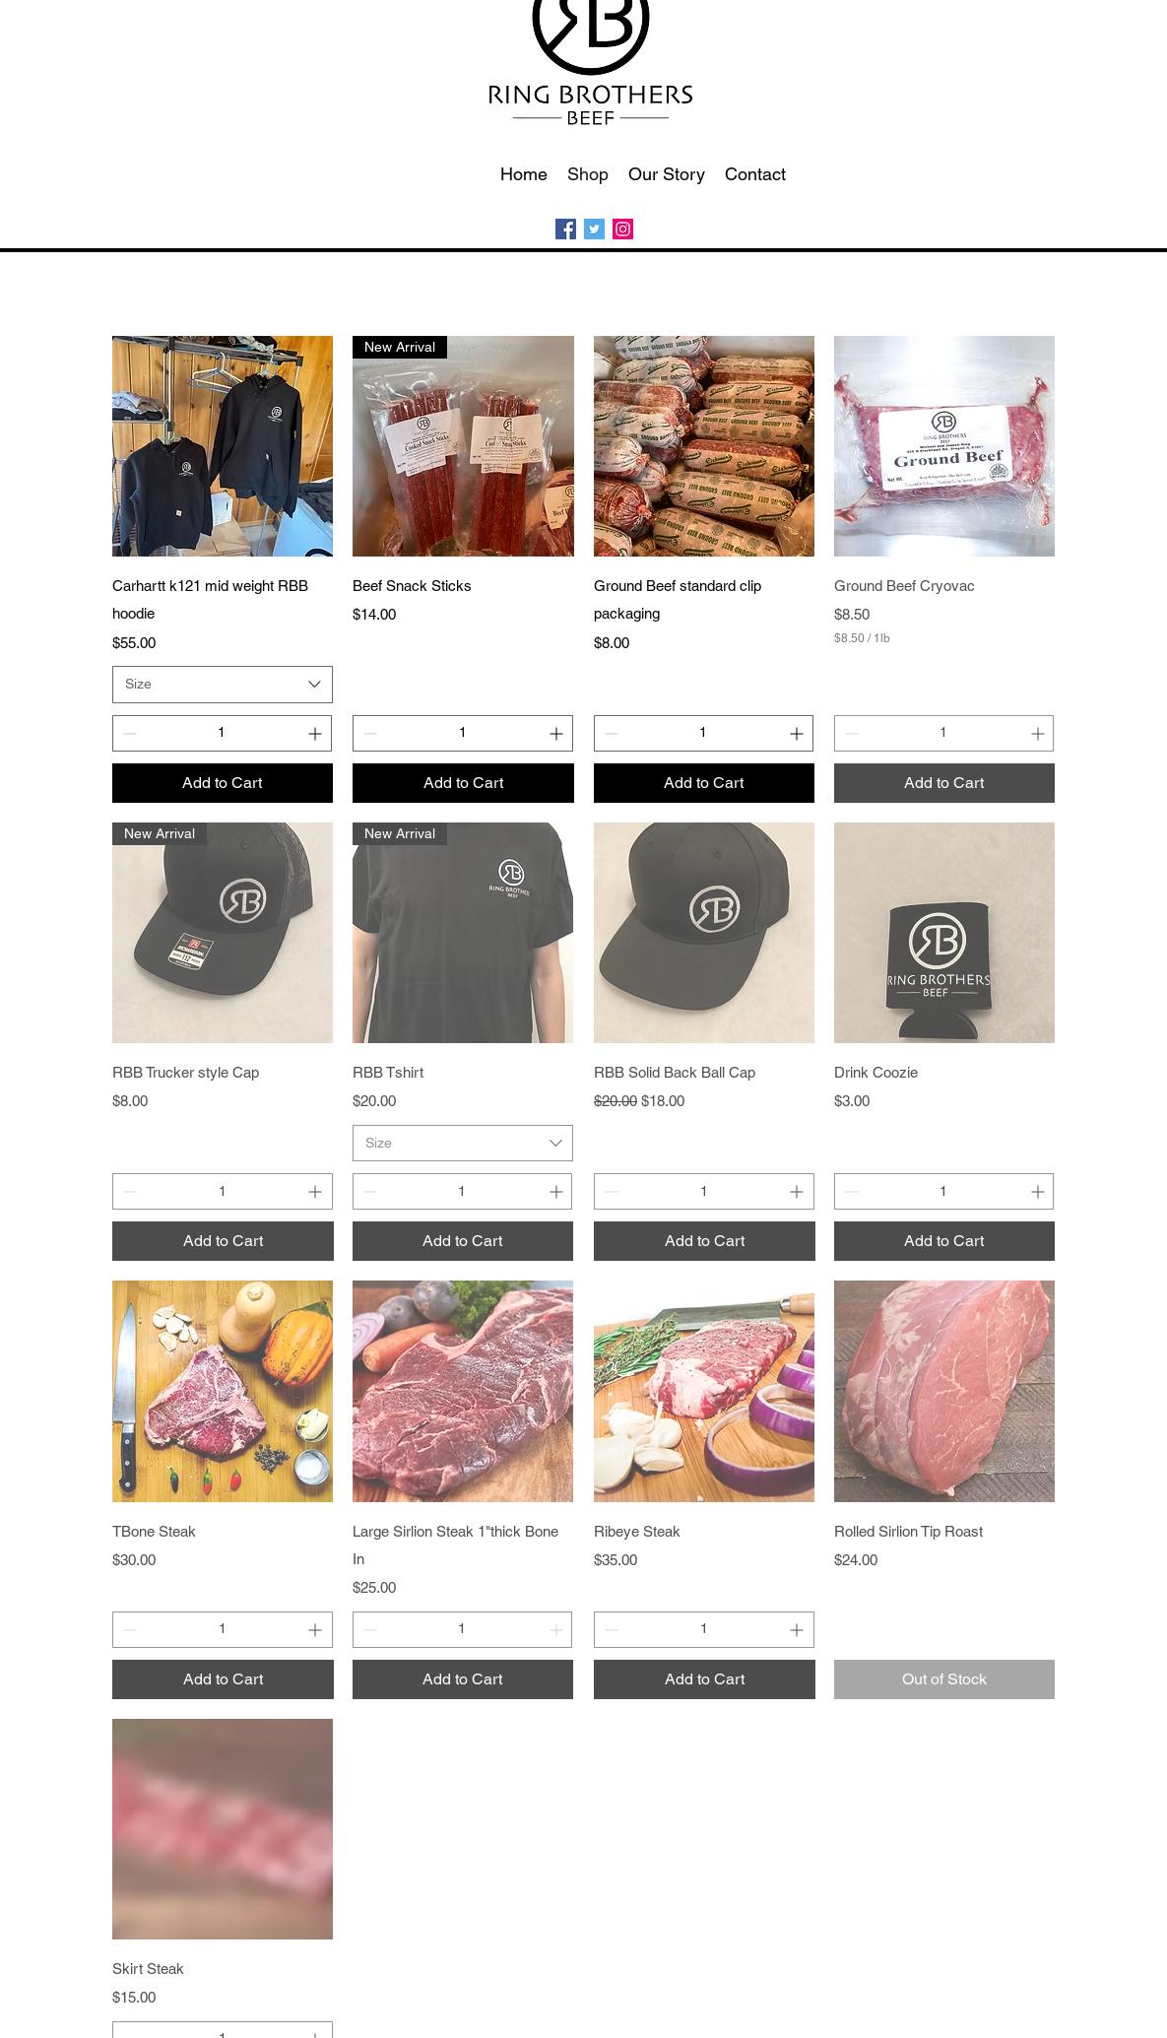Increase Ribeye Steak quantity with plus
The width and height of the screenshot is (1167, 2038).
pos(797,1630)
